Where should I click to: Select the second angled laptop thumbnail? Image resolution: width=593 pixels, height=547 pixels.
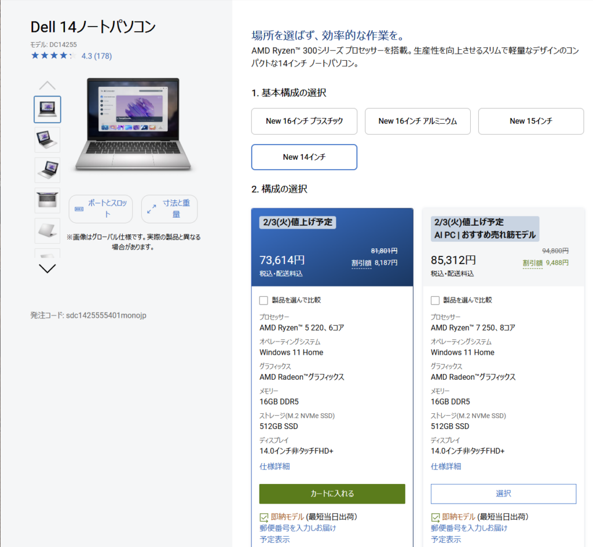(47, 140)
